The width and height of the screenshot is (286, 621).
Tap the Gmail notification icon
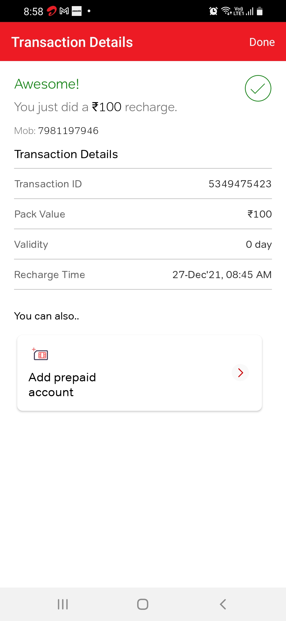tap(64, 11)
